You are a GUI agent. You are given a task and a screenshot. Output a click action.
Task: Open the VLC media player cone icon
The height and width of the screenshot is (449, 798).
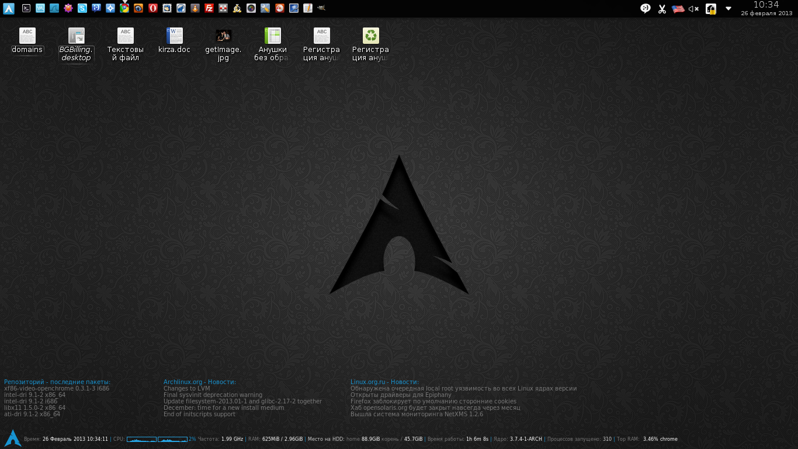click(195, 8)
